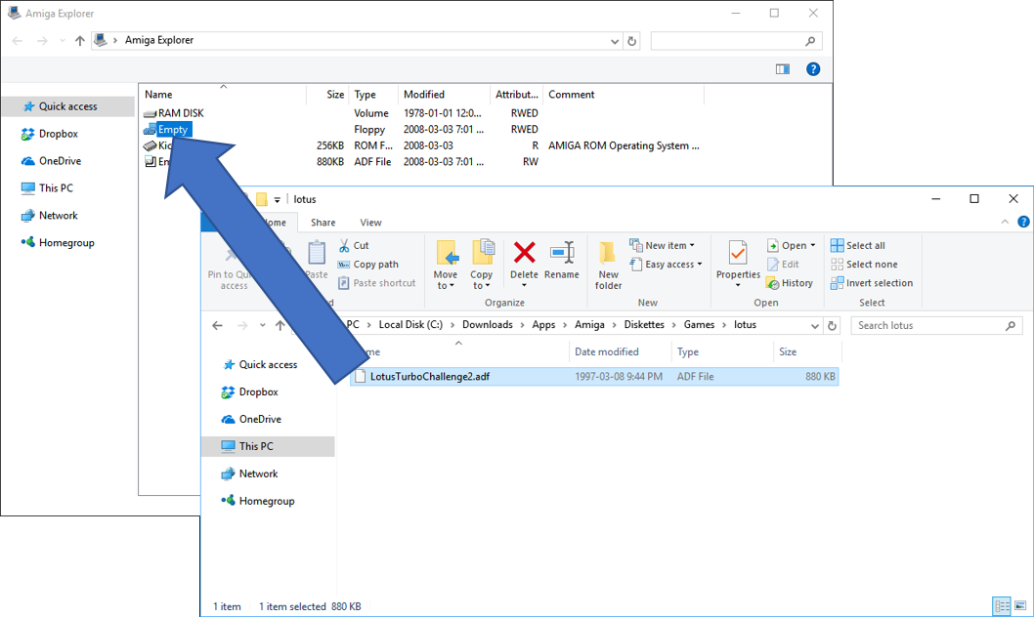
Task: Go back in lotus window navigation
Action: 217,325
